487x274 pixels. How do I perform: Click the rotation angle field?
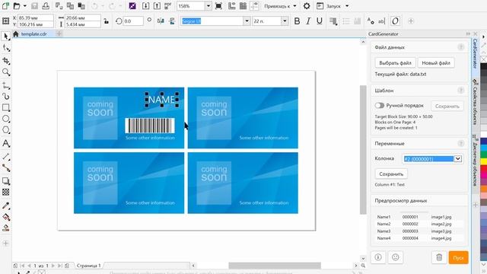[133, 21]
